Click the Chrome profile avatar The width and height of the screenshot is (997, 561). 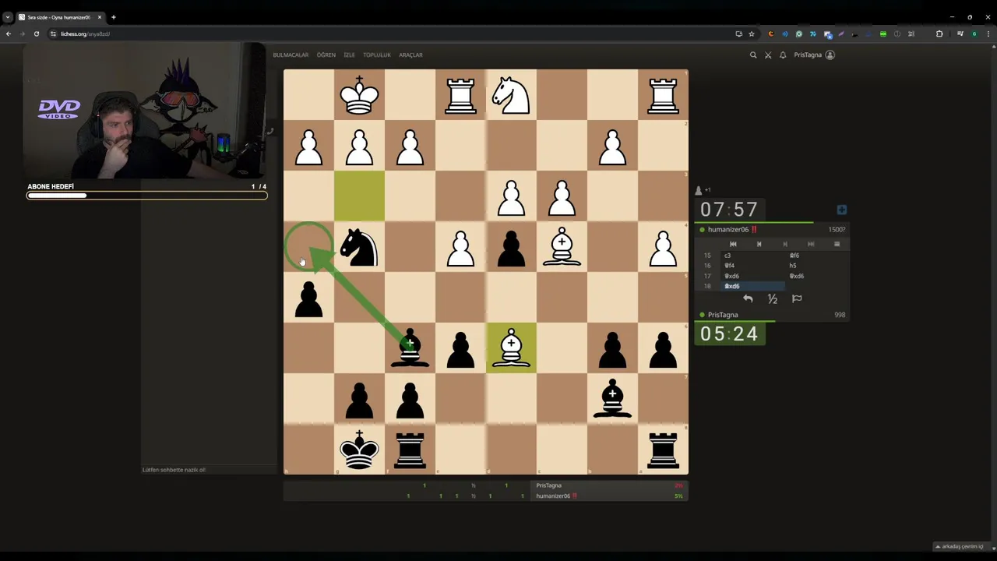point(974,34)
